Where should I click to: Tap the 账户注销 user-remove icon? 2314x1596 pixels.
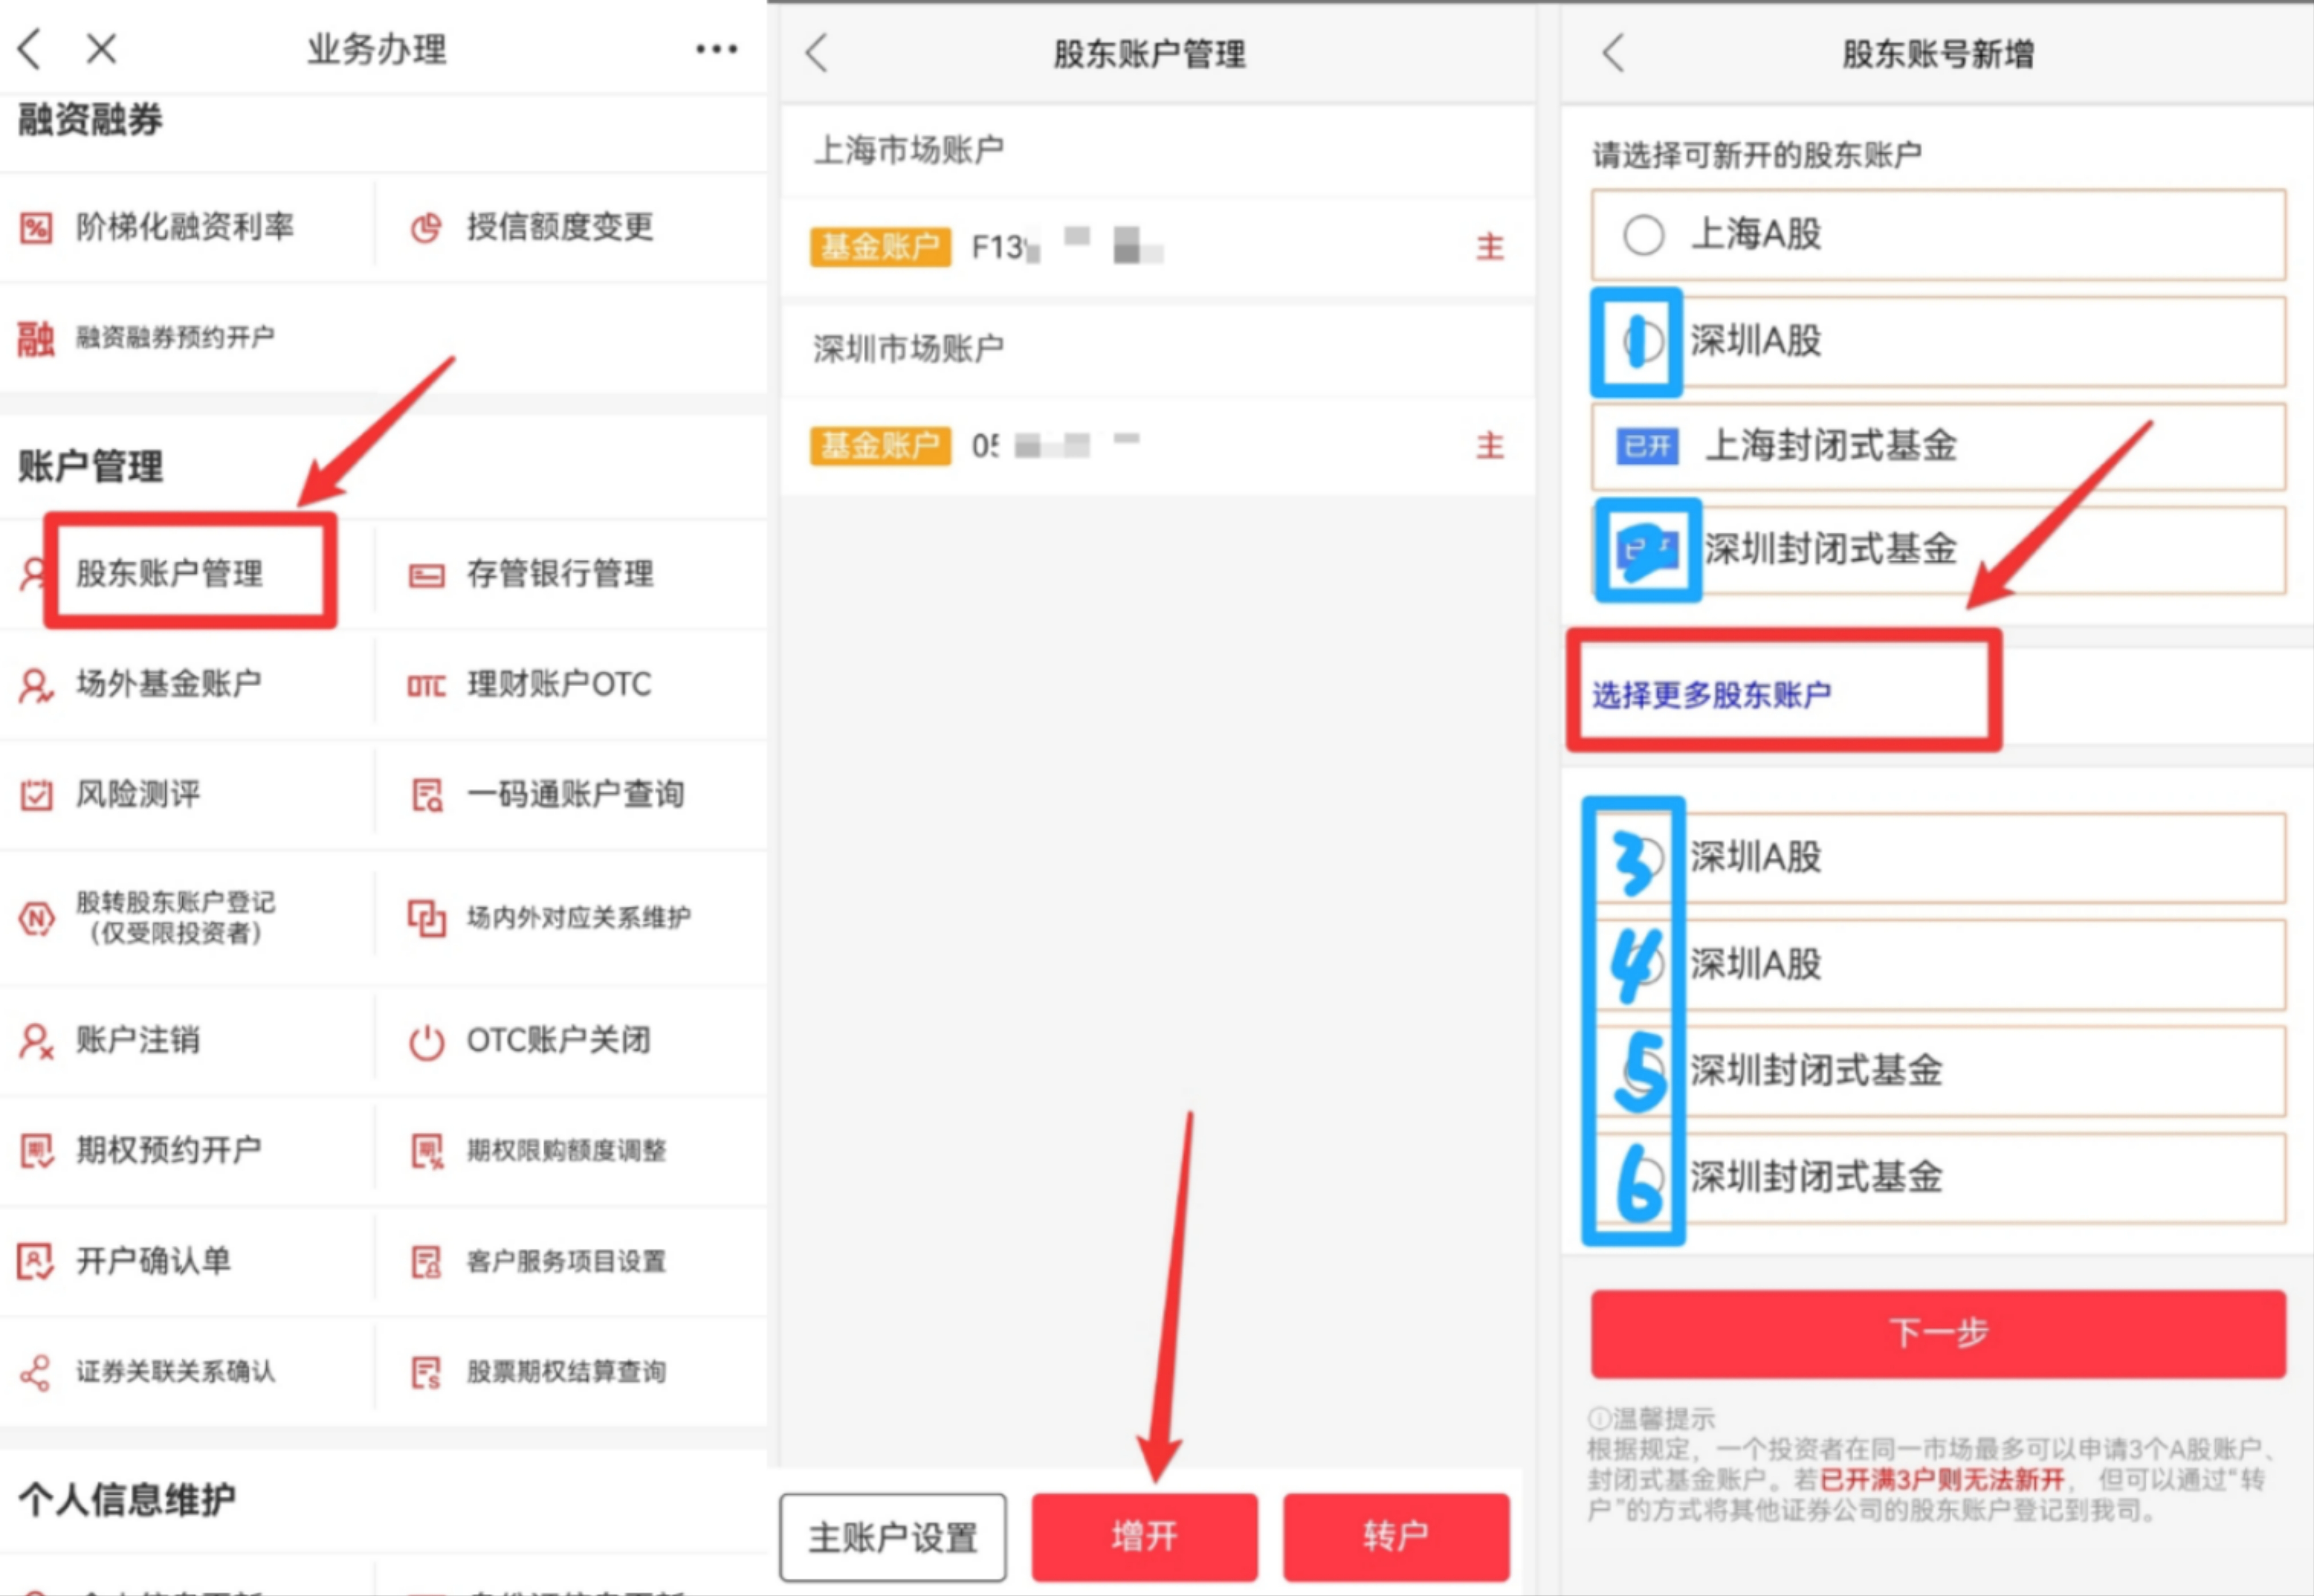pos(36,1041)
